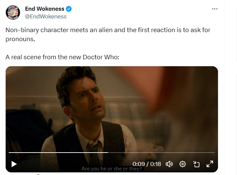Click the blue verified checkmark badge
Image resolution: width=237 pixels, height=175 pixels.
[69, 9]
